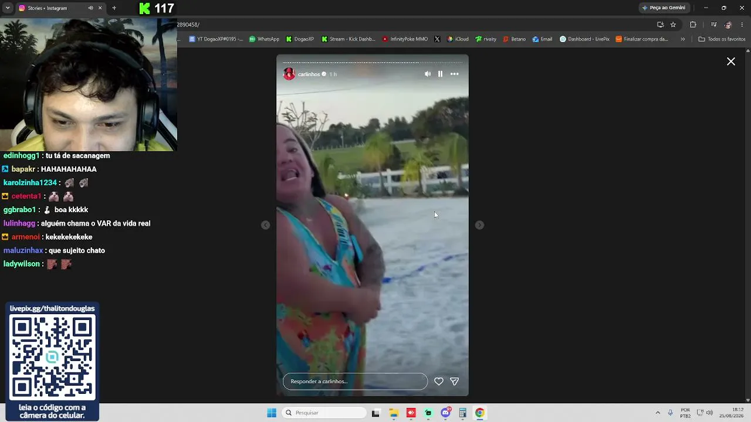Open Discord from the taskbar
Viewport: 751px width, 422px height.
tap(445, 413)
